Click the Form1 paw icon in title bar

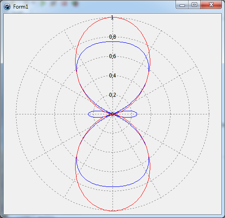[x=7, y=7]
